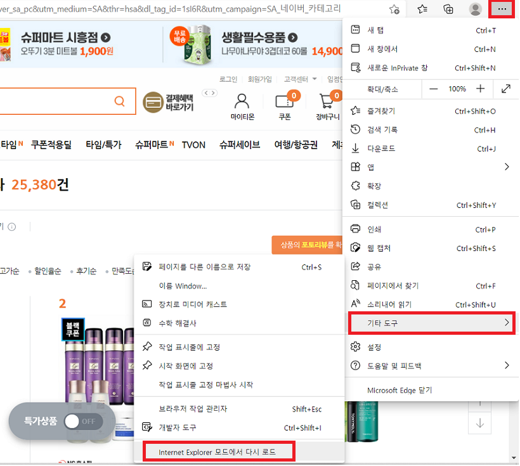
Task: Open Extensions (확장) menu entry
Action: pyautogui.click(x=431, y=186)
